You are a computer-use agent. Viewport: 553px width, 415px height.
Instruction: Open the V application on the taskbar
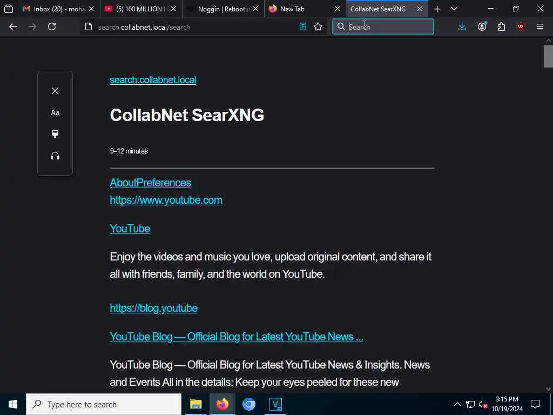[x=275, y=404]
